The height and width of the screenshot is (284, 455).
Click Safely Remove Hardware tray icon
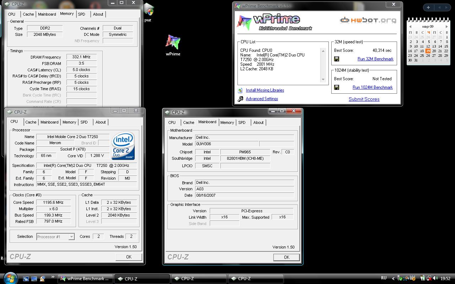pos(400,279)
